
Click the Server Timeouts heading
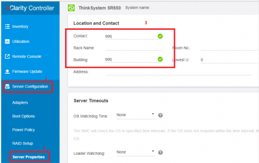[x=91, y=101]
